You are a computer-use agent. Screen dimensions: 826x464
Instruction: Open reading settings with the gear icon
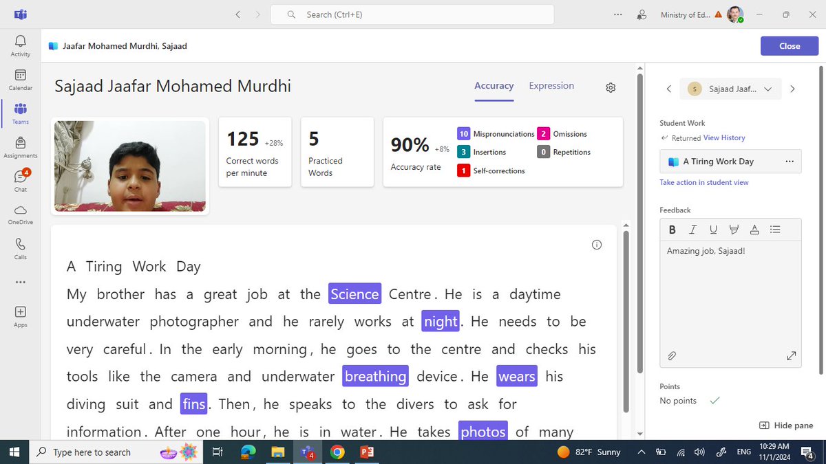610,87
